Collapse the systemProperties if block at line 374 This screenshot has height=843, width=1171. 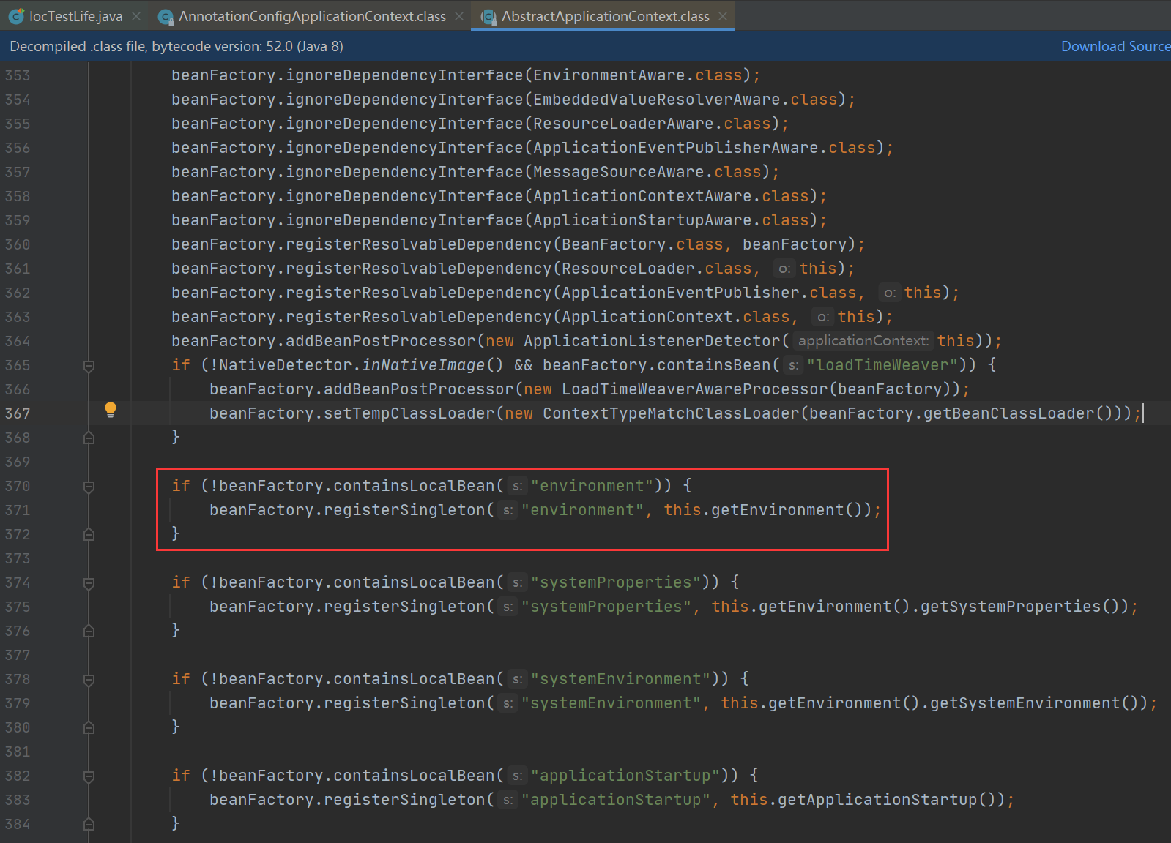point(89,582)
